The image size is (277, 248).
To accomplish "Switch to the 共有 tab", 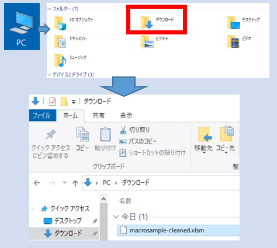I will pos(98,116).
